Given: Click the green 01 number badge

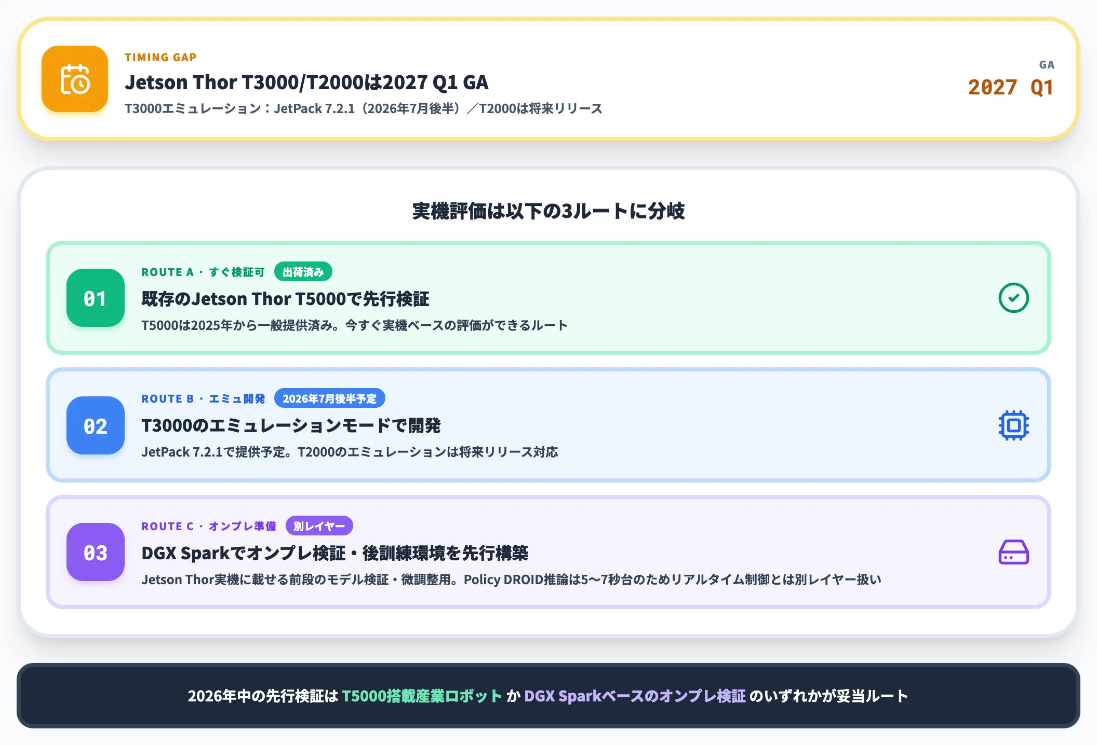Looking at the screenshot, I should 96,298.
